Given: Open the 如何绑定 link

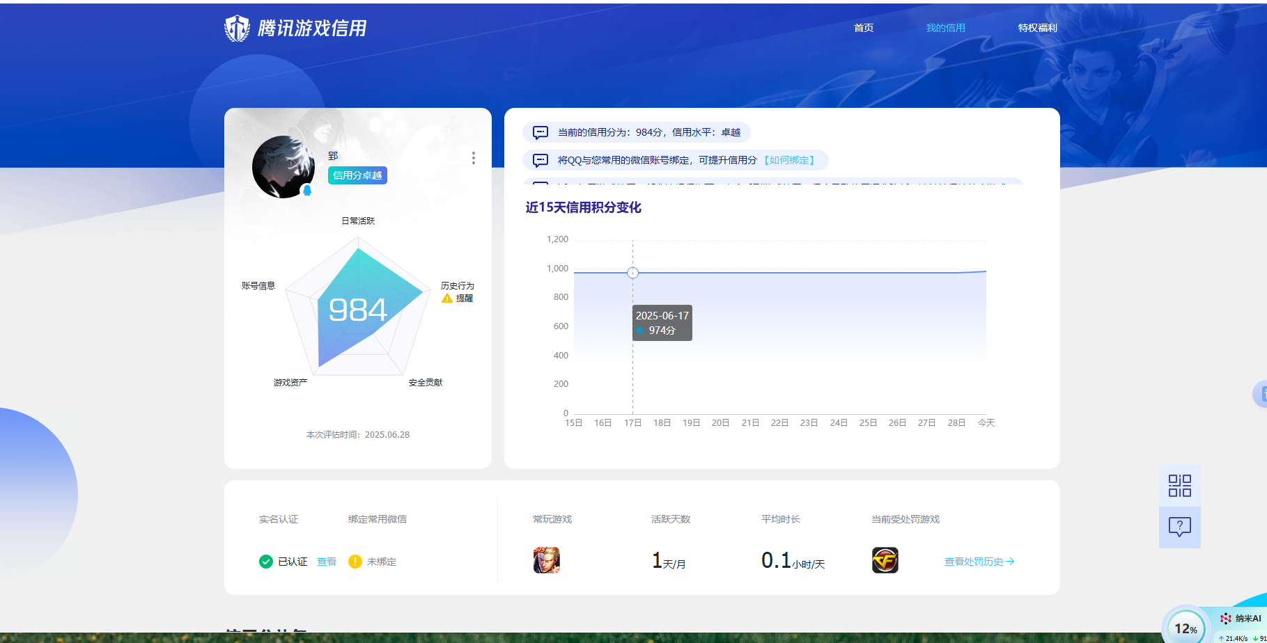Looking at the screenshot, I should pyautogui.click(x=789, y=160).
